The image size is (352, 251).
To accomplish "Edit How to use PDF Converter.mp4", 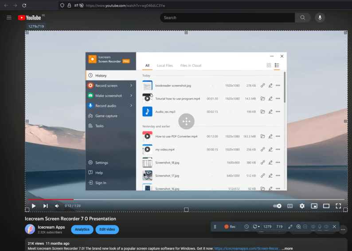I will [270, 136].
